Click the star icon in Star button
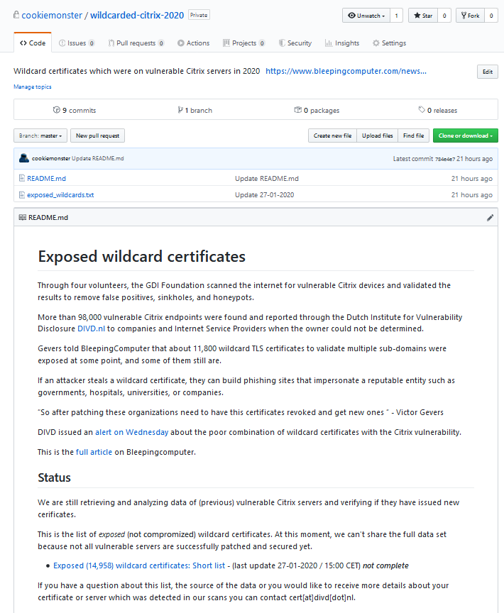This screenshot has width=504, height=613. (x=417, y=15)
